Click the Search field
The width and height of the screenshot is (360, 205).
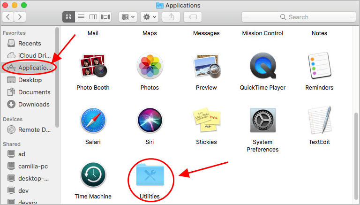coord(299,17)
